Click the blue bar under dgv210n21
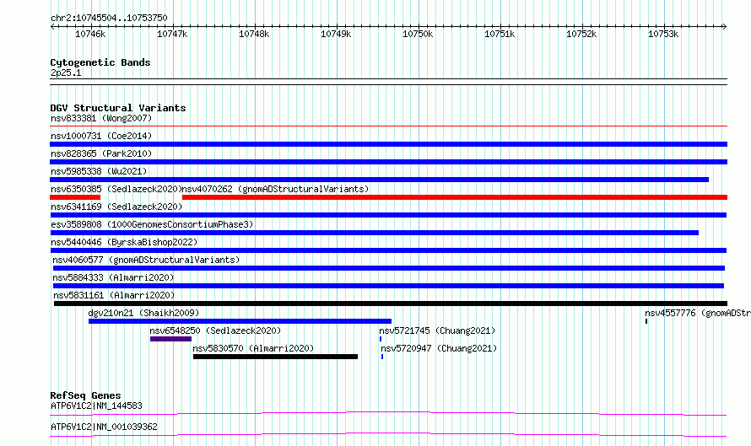This screenshot has width=751, height=446. [x=240, y=321]
